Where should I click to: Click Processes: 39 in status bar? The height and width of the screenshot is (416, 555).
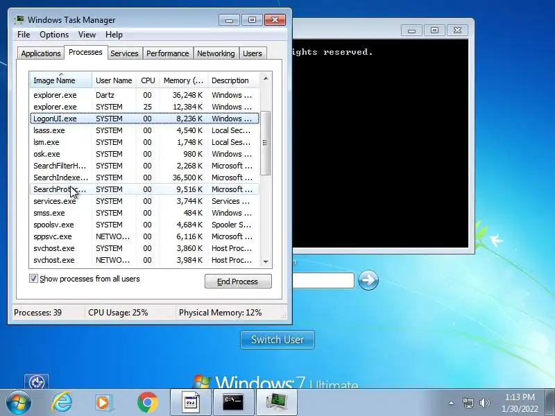coord(38,313)
